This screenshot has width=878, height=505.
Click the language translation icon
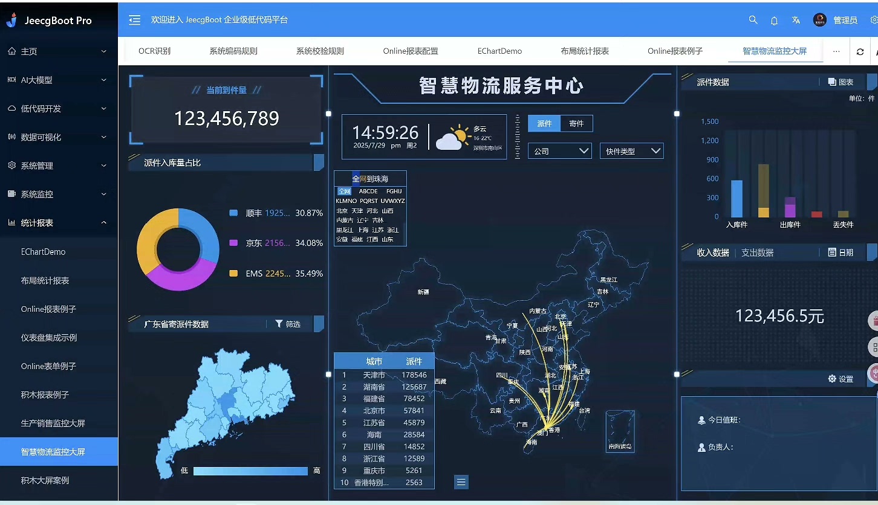click(796, 20)
